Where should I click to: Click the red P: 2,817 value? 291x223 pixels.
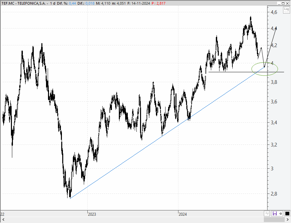coord(159,3)
